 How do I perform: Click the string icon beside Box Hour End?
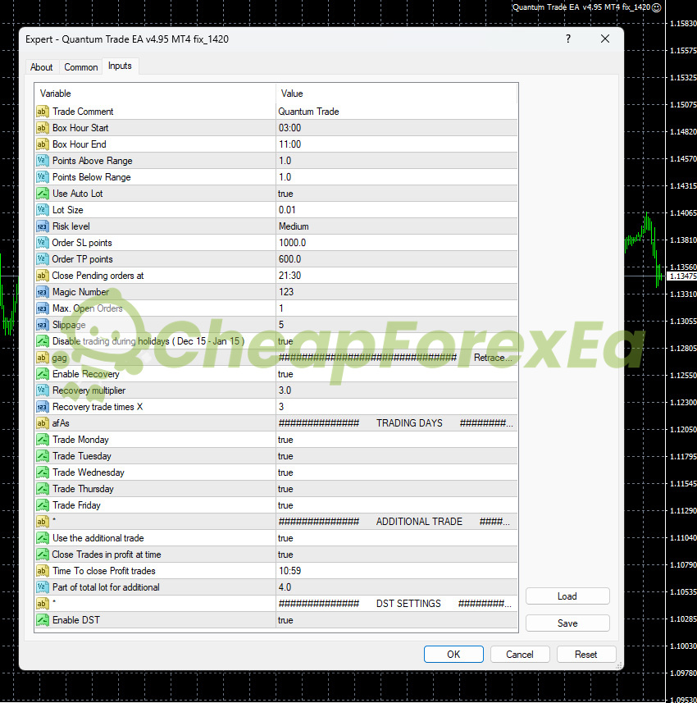click(x=42, y=144)
